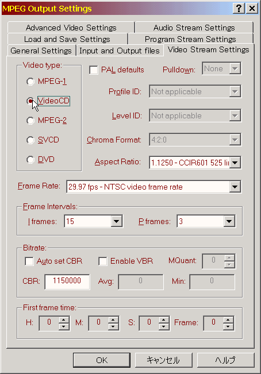Image resolution: width=261 pixels, height=374 pixels.
Task: Enable the PAL defaults checkbox
Action: pos(93,70)
